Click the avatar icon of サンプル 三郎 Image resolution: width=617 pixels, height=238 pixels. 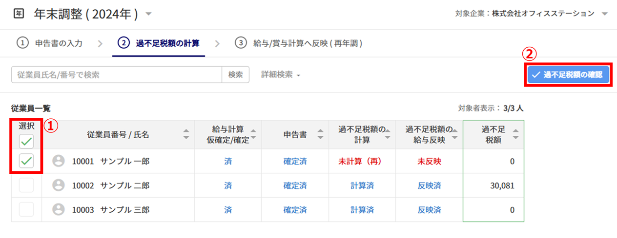click(59, 210)
